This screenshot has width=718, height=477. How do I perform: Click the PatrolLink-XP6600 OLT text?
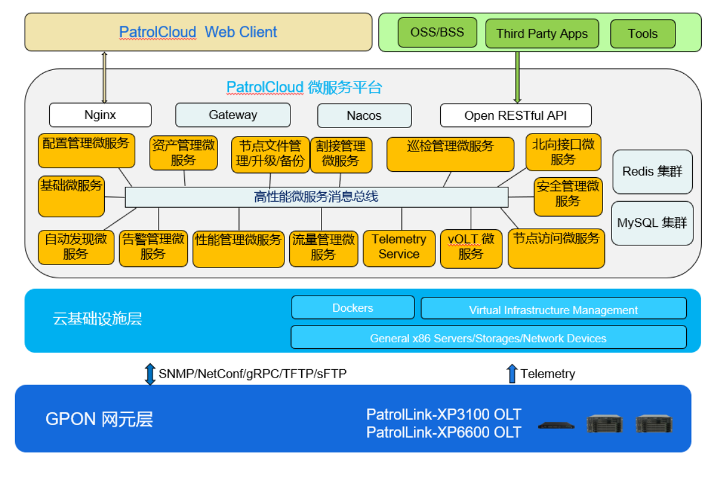pos(444,432)
